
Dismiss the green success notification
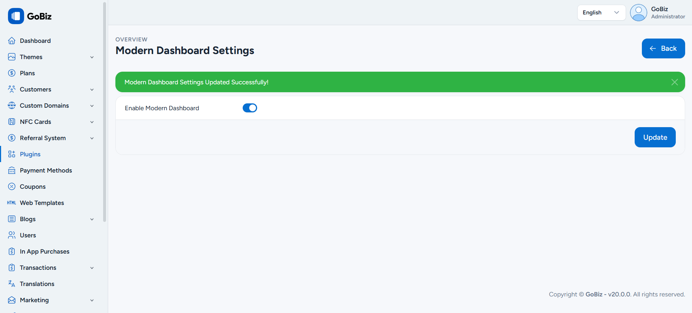click(674, 82)
